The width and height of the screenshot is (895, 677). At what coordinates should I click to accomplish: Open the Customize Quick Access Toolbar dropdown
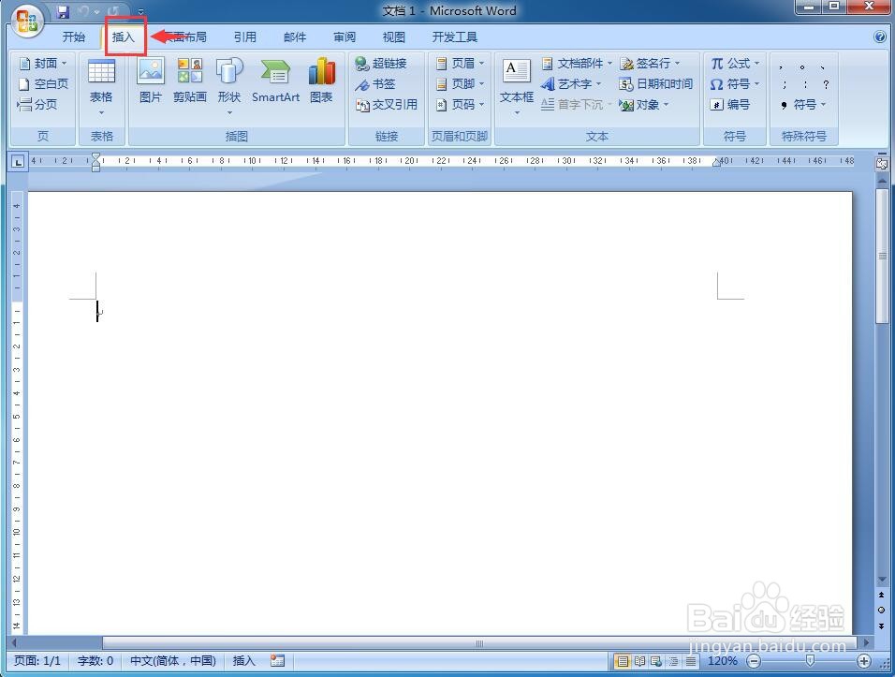pyautogui.click(x=140, y=11)
